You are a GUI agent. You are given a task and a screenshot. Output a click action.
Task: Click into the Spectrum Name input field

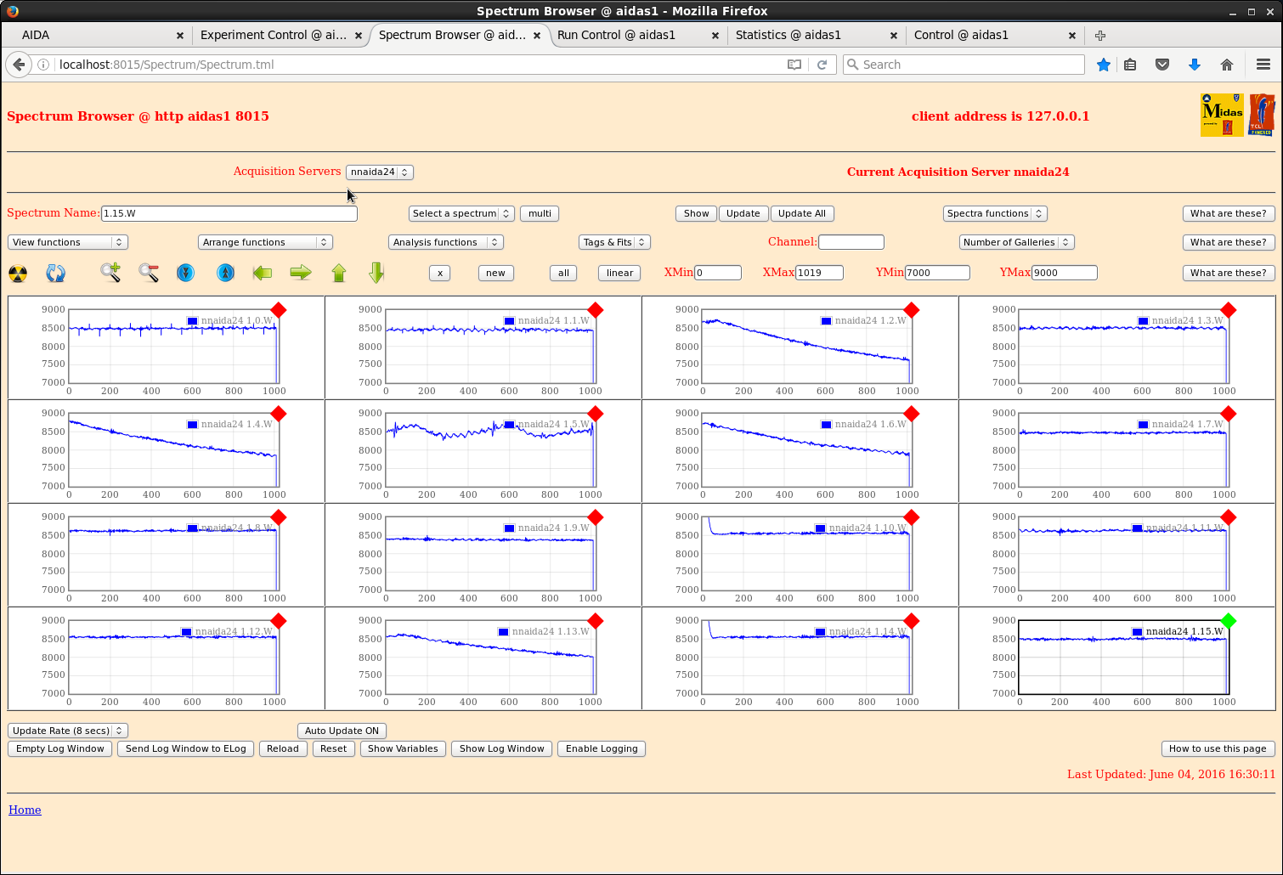[x=229, y=213]
